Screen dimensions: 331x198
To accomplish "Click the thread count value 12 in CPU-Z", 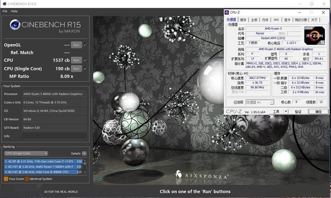I will point(321,102).
